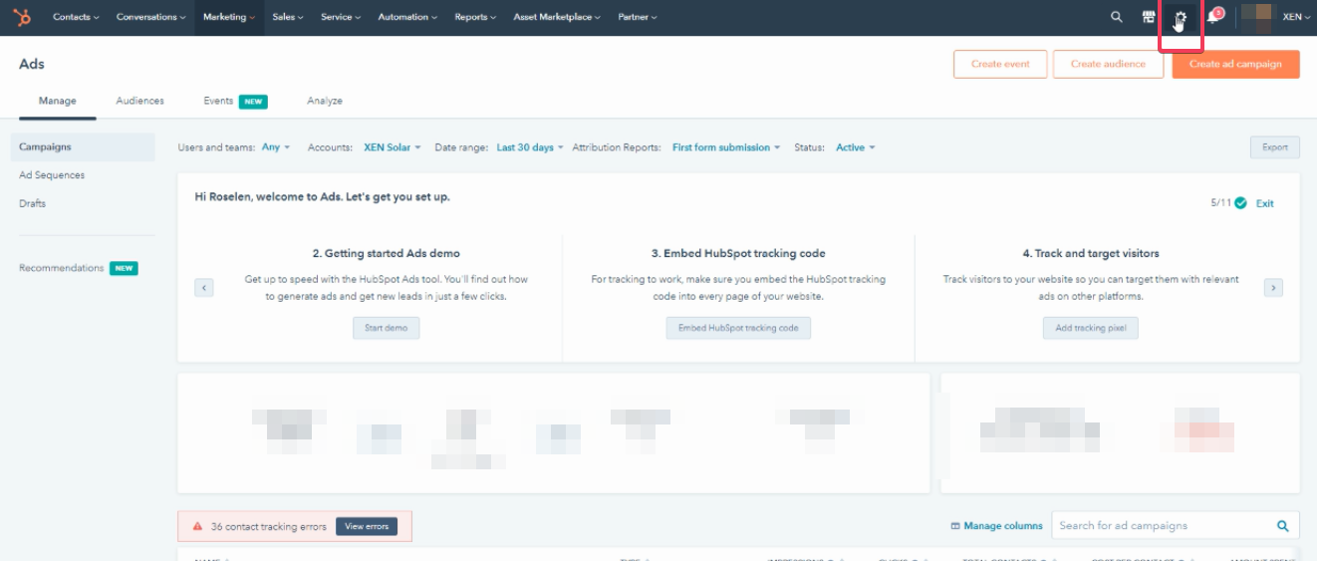This screenshot has width=1317, height=561.
Task: Select Drafts in the sidebar
Action: tap(32, 203)
